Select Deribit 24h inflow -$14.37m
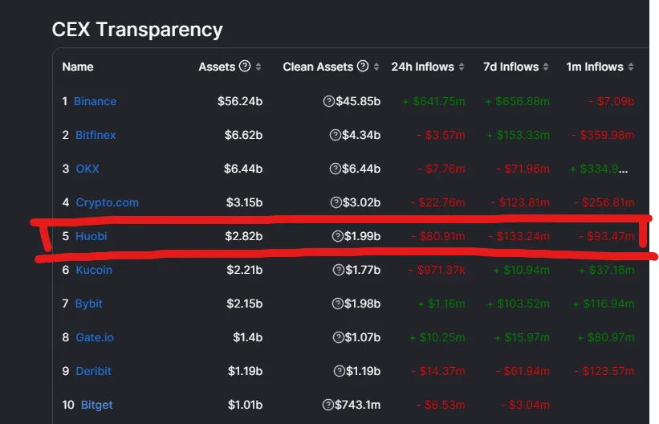 pos(438,371)
